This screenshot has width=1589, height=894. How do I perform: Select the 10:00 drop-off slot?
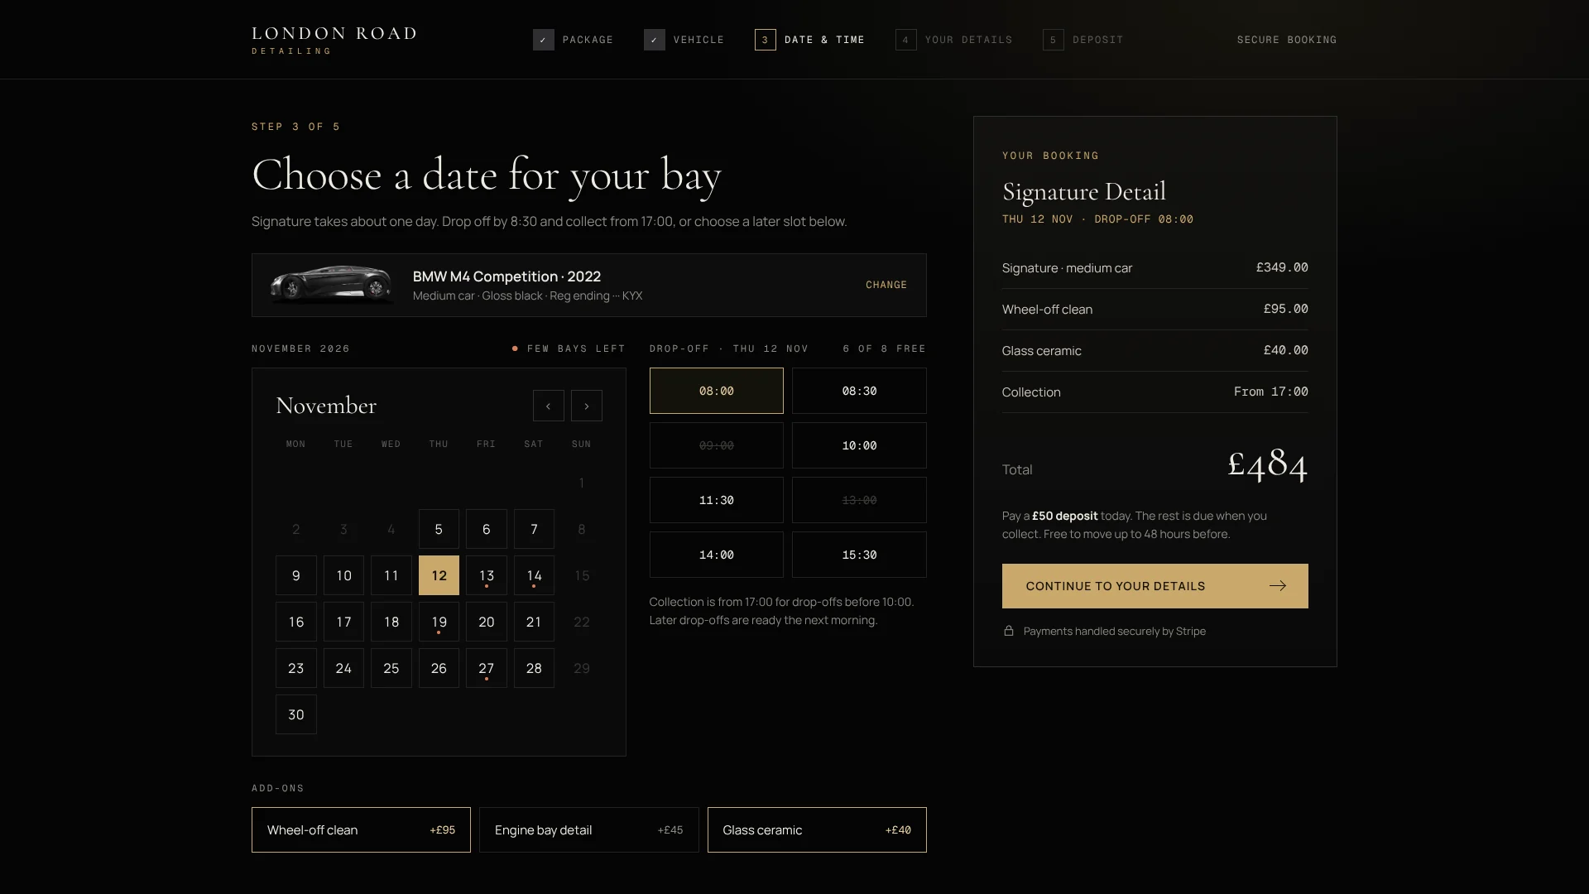pyautogui.click(x=859, y=445)
